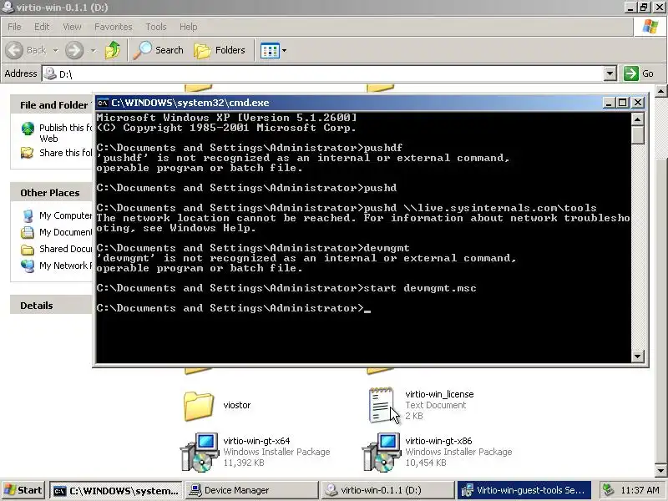Click Share this folder link
This screenshot has height=501, width=668.
(x=66, y=153)
